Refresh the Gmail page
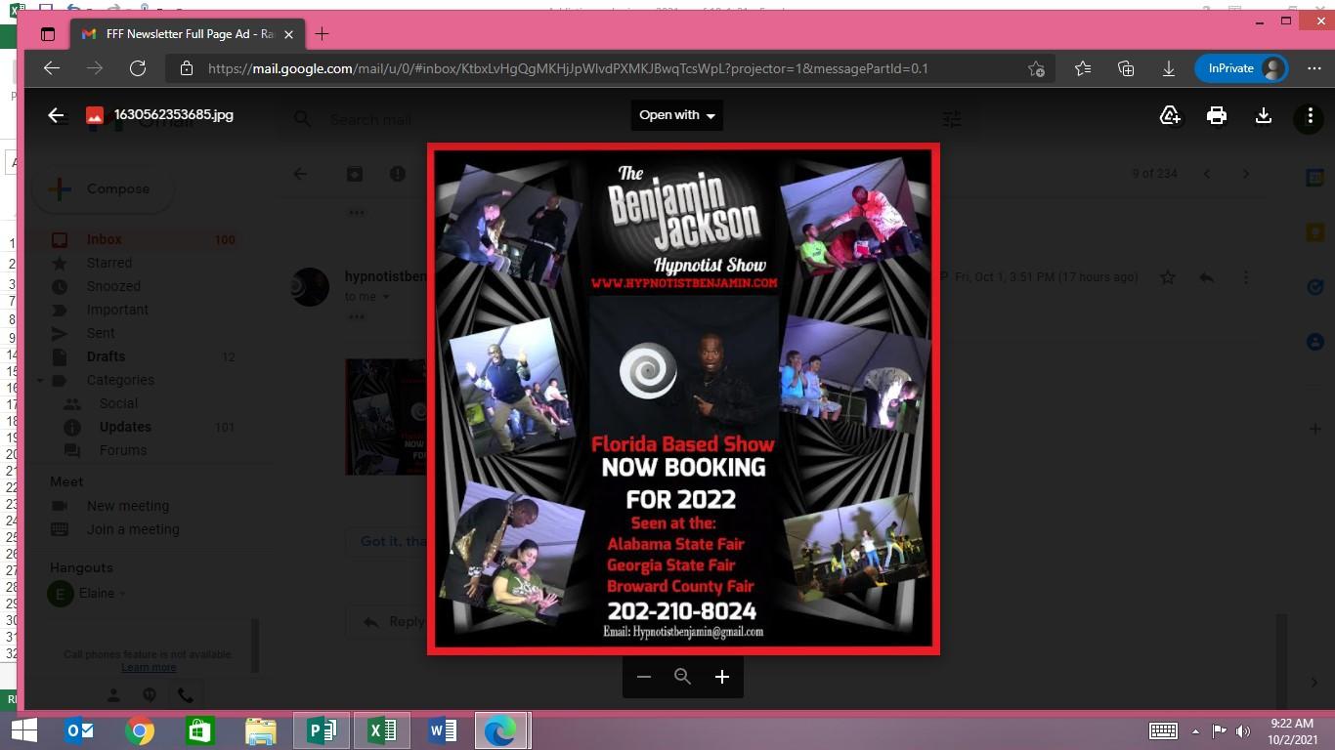This screenshot has height=750, width=1335. (138, 68)
